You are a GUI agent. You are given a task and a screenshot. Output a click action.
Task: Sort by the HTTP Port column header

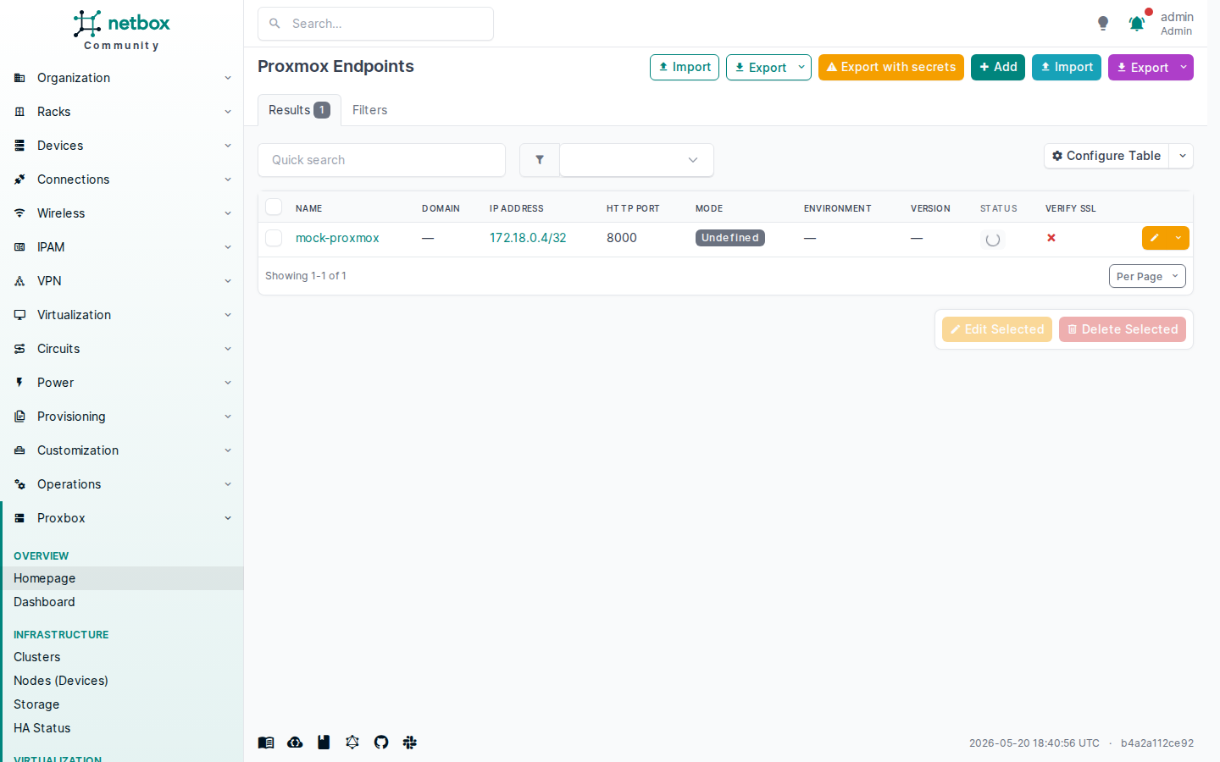633,208
